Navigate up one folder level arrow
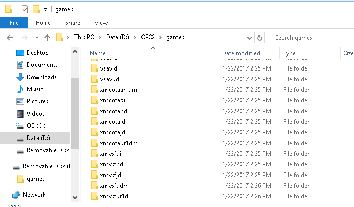The width and height of the screenshot is (354, 207). point(47,38)
